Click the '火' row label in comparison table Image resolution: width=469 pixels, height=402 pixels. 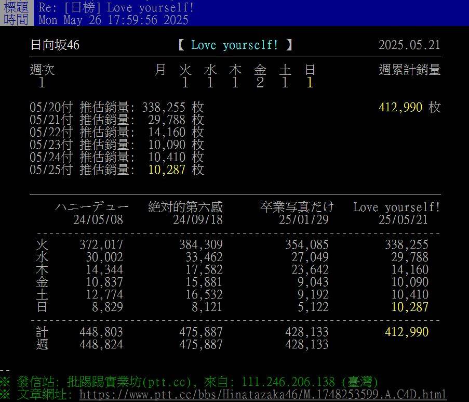(x=42, y=244)
